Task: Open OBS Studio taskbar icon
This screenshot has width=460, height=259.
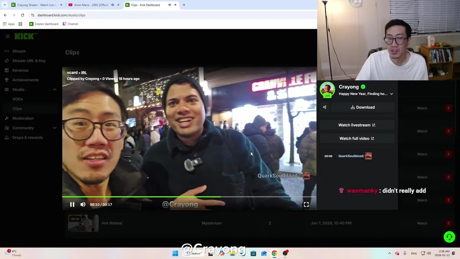Action: pos(285,253)
